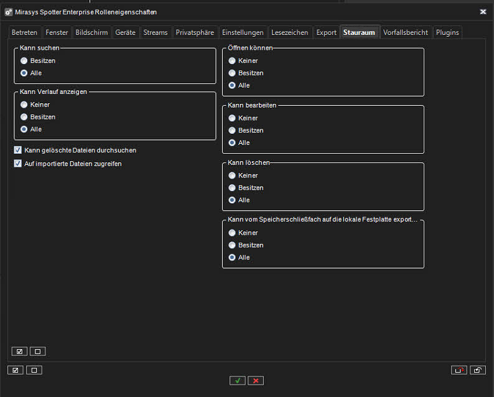Image resolution: width=494 pixels, height=397 pixels.
Task: Click the red X cancel button
Action: [256, 380]
